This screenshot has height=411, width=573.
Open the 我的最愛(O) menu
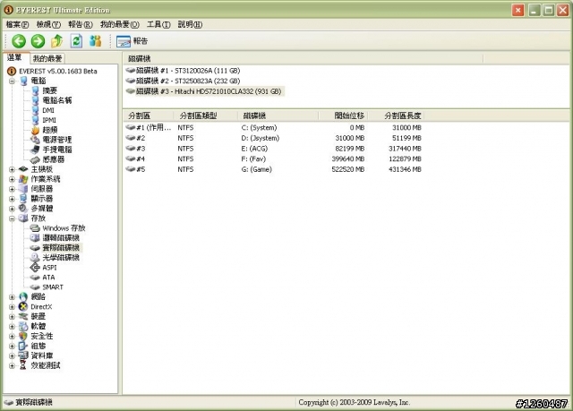(119, 24)
